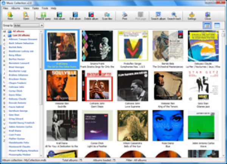Select Coltrane Love Supreme album cover
Image resolution: width=227 pixels, height=164 pixels.
[x=133, y=86]
